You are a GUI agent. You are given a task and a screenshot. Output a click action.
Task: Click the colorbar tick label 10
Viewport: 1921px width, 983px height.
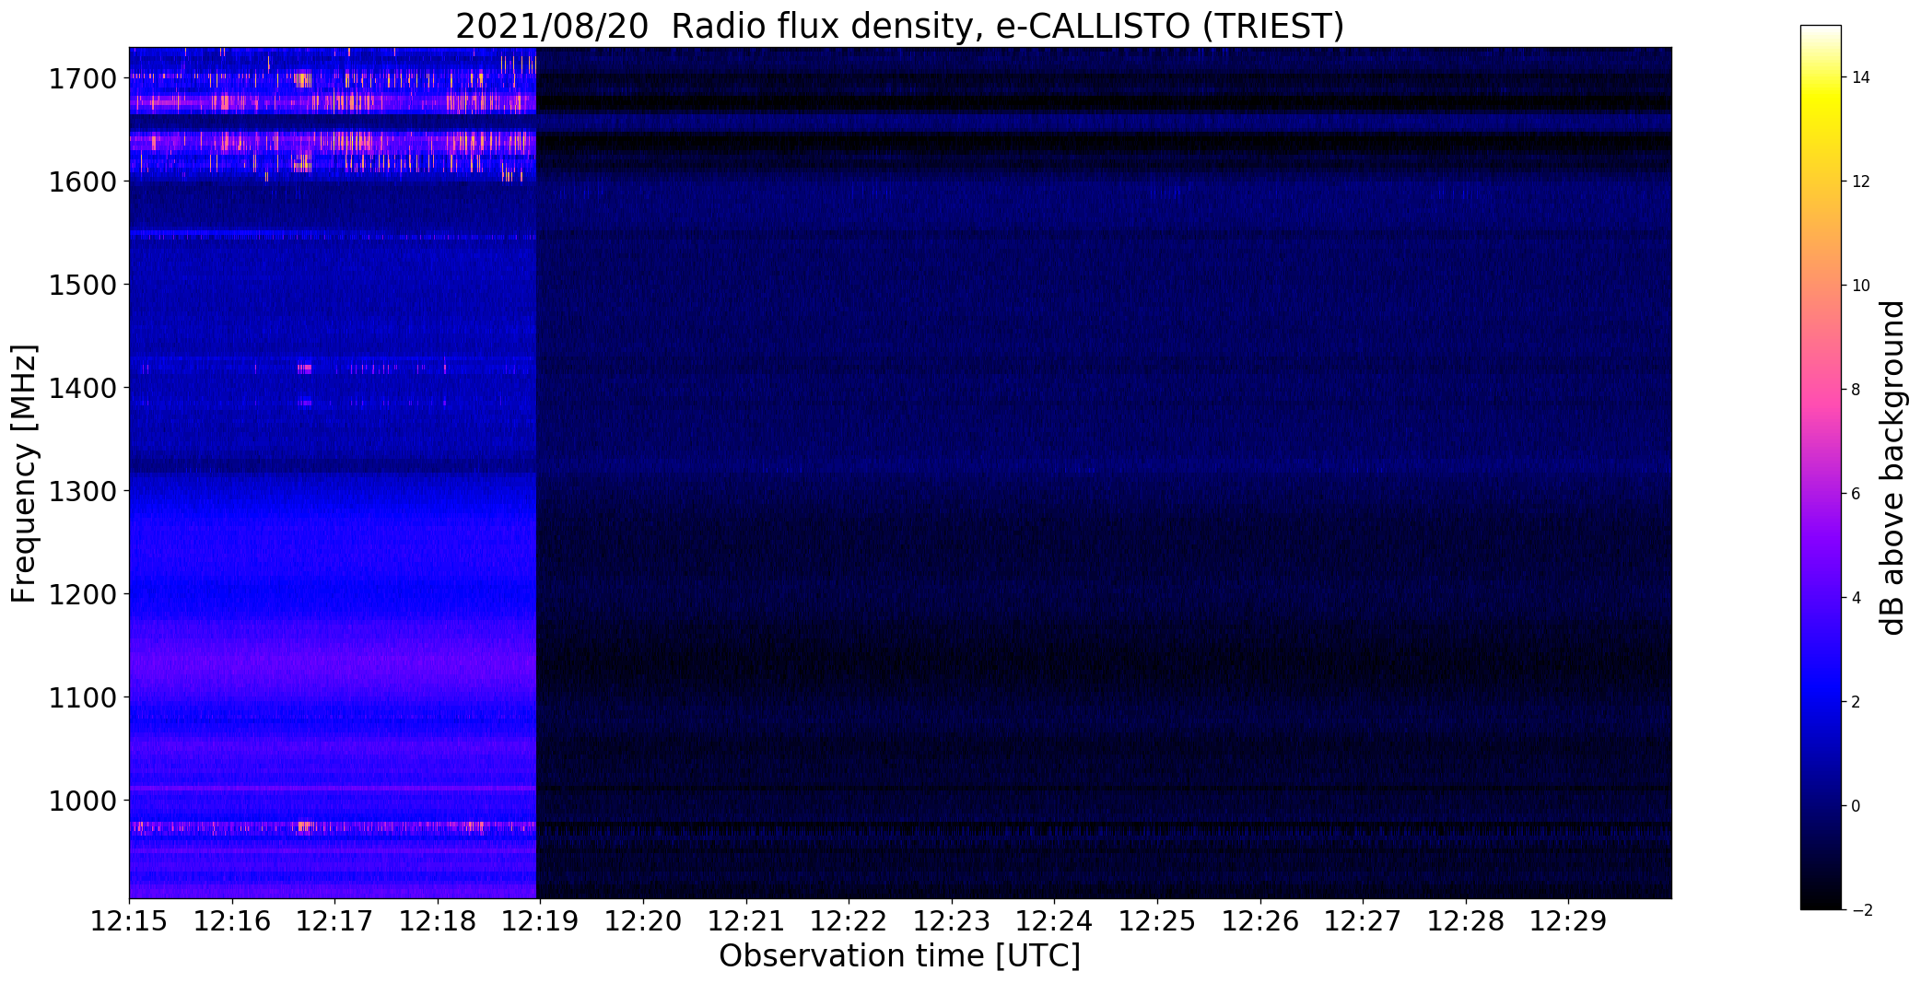[x=1861, y=286]
